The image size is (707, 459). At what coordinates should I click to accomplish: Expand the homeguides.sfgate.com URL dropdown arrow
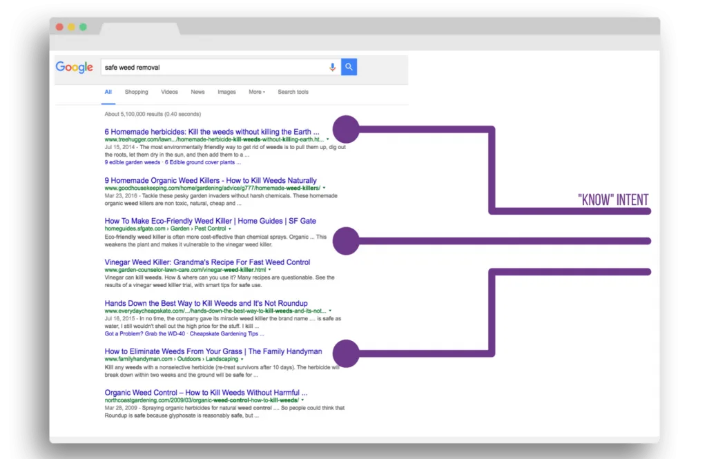(x=230, y=229)
